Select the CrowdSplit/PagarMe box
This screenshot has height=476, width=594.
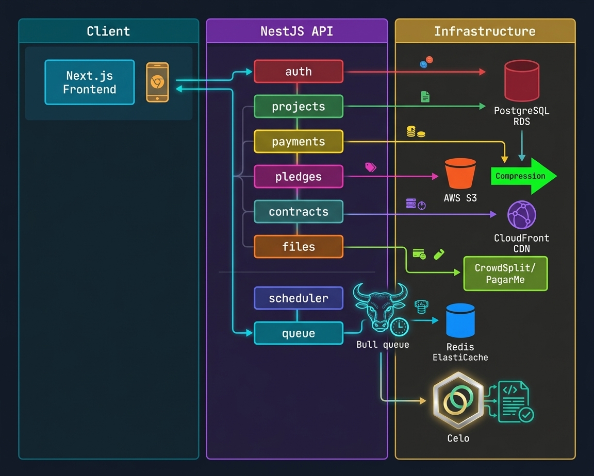[x=505, y=274]
